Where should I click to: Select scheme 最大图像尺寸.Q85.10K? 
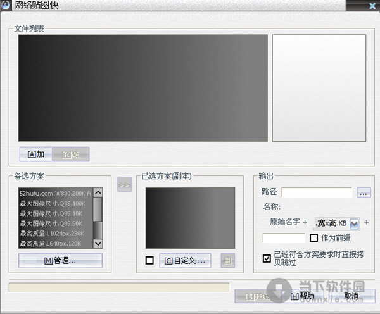pos(56,213)
